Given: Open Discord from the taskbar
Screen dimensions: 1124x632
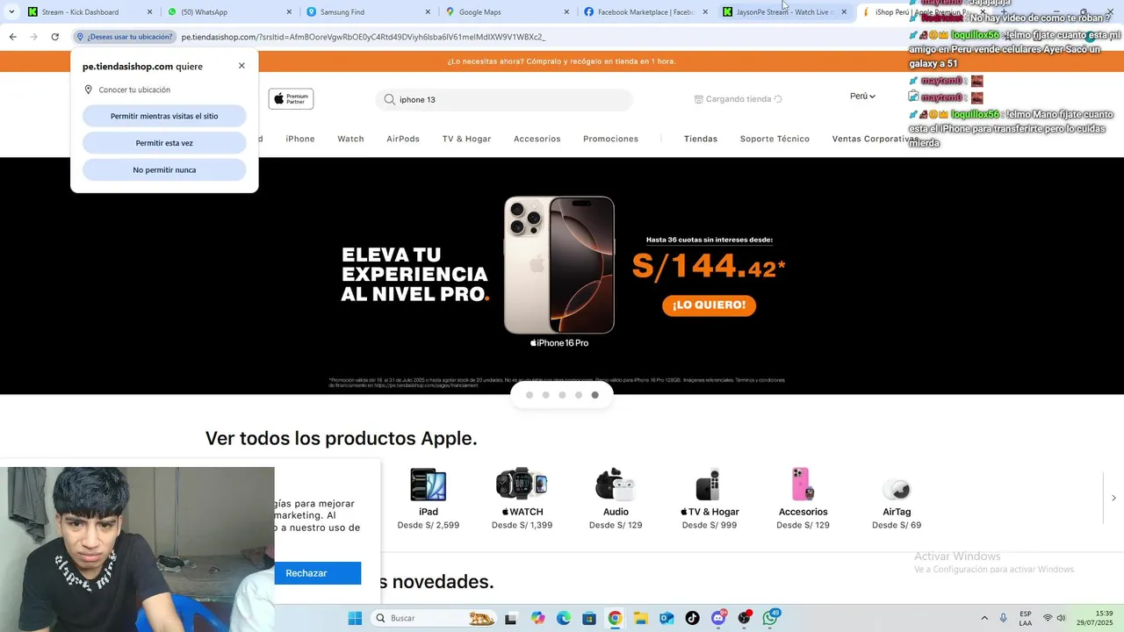Looking at the screenshot, I should 718,618.
